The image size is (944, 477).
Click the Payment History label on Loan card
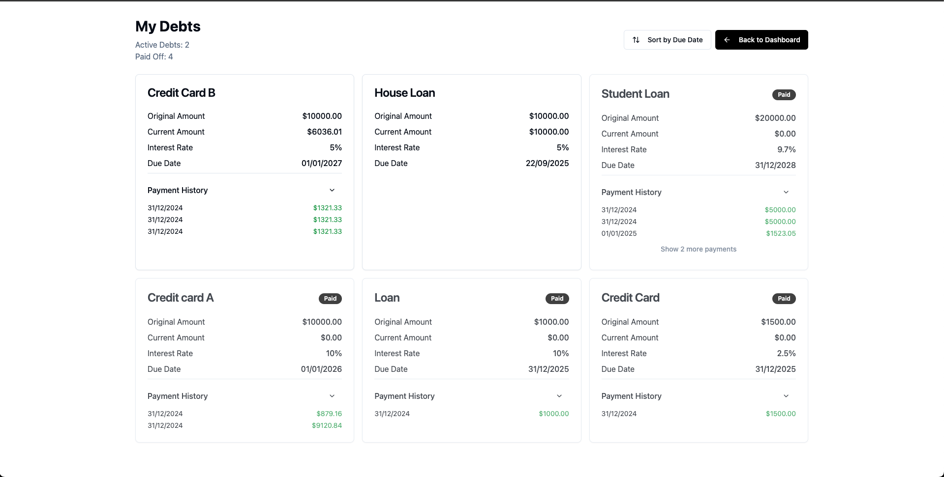click(x=404, y=396)
